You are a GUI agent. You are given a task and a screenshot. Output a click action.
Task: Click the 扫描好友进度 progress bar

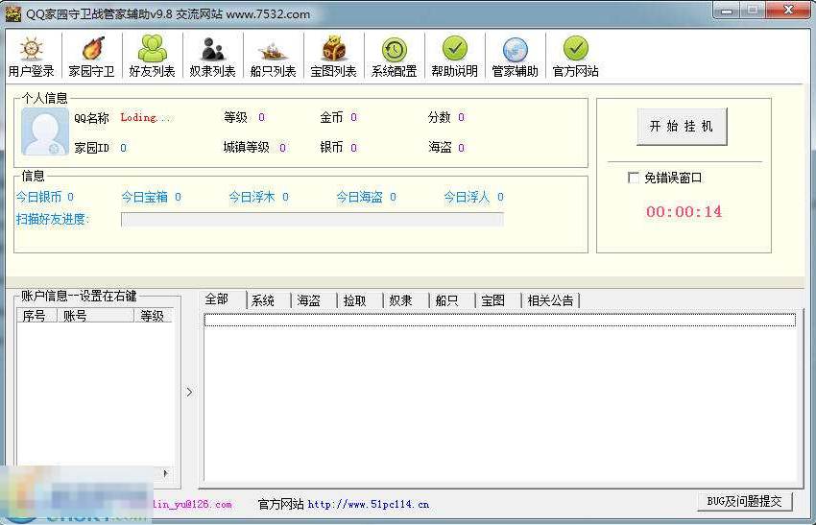tap(312, 220)
